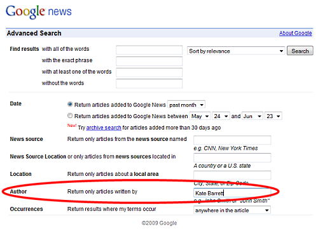The width and height of the screenshot is (318, 252).
Task: Focus the 'without the words' field
Action: point(149,83)
